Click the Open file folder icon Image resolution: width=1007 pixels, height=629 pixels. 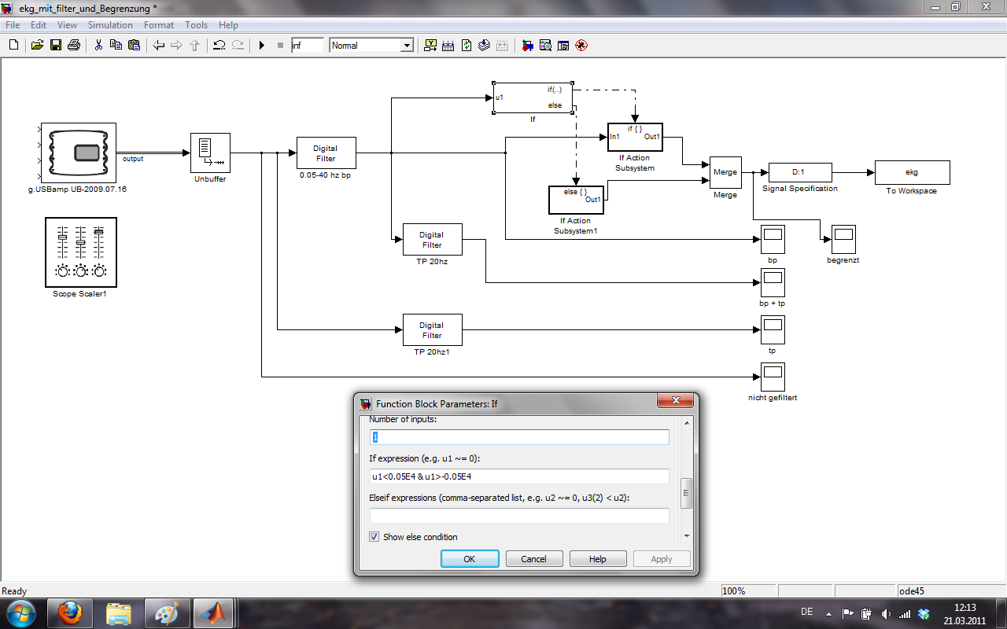pyautogui.click(x=37, y=46)
